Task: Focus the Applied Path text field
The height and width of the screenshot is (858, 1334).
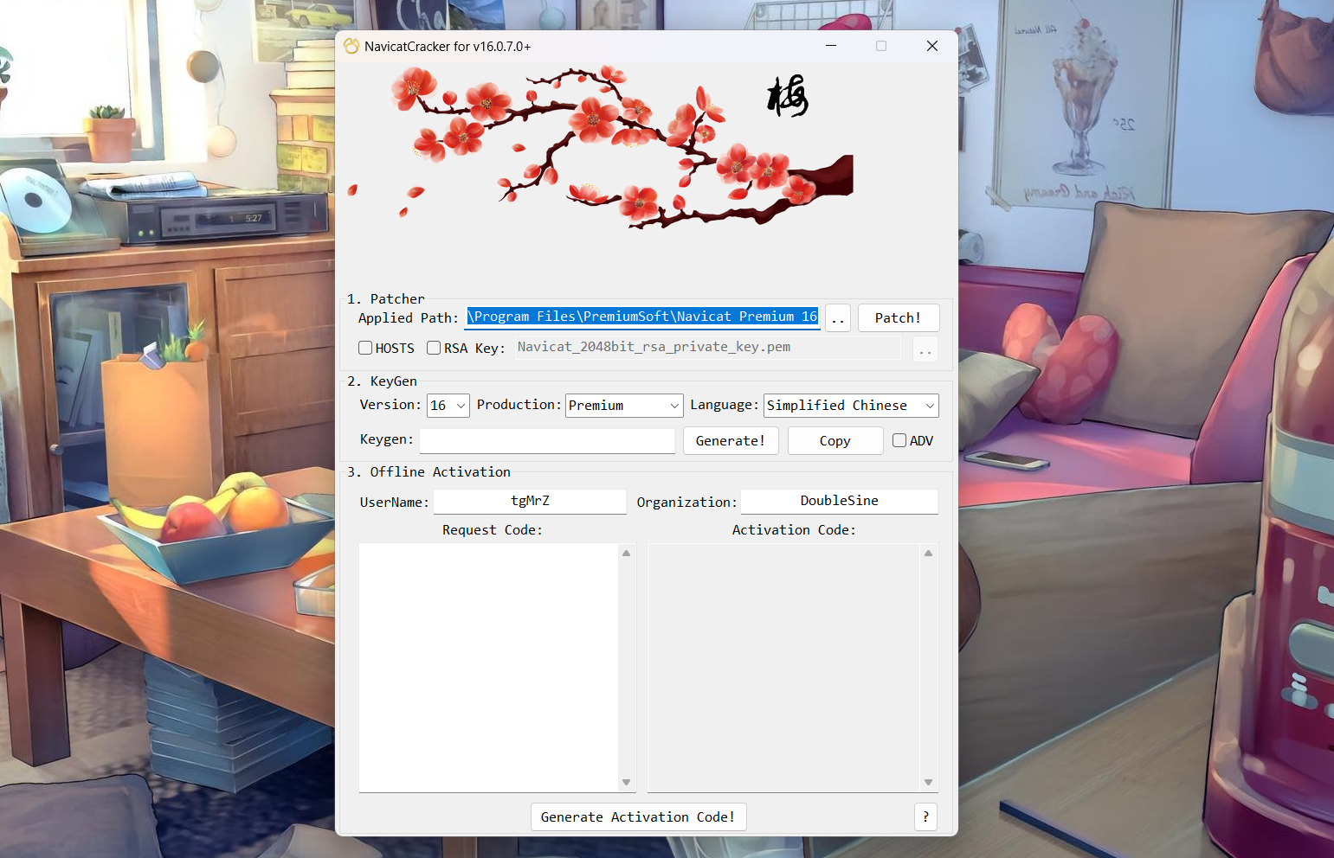Action: point(642,317)
